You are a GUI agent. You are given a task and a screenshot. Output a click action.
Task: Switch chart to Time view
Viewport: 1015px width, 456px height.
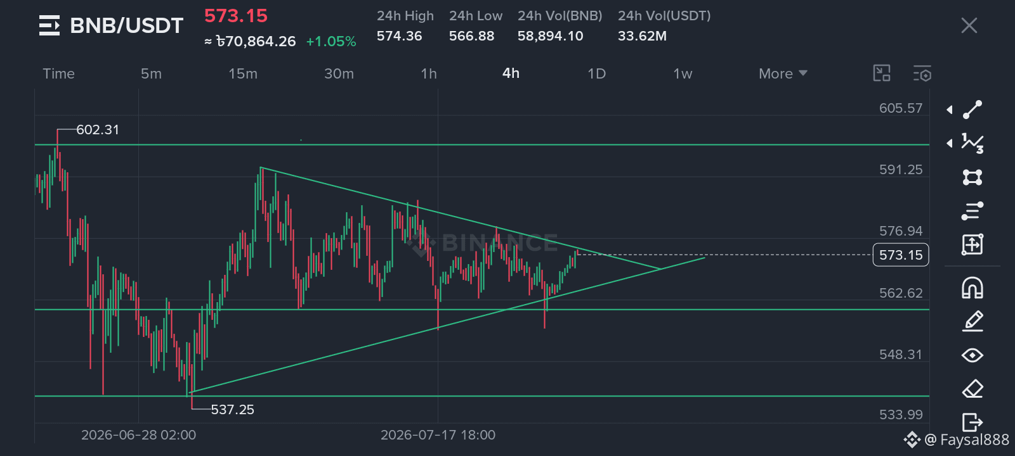(x=58, y=73)
